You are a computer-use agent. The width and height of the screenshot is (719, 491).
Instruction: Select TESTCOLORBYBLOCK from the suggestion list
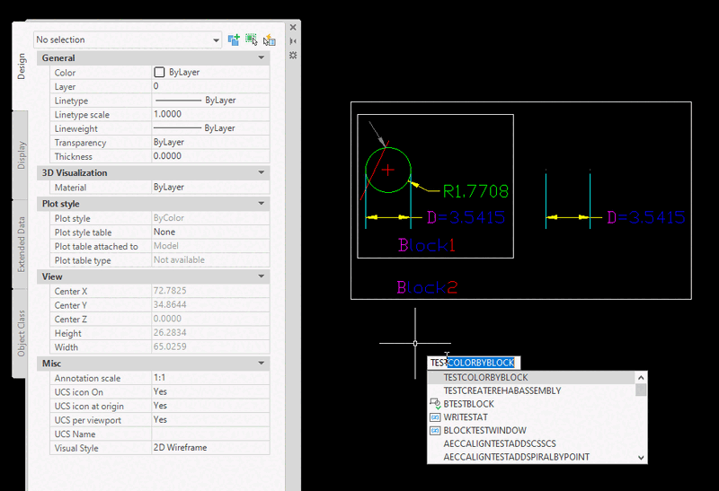tap(486, 378)
